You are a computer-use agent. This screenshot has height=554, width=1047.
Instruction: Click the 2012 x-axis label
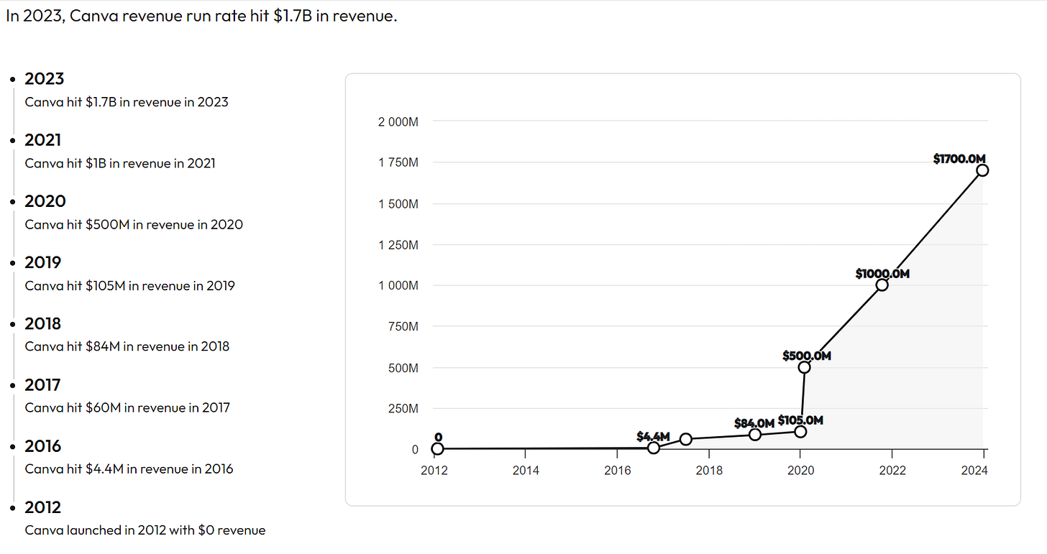(436, 470)
